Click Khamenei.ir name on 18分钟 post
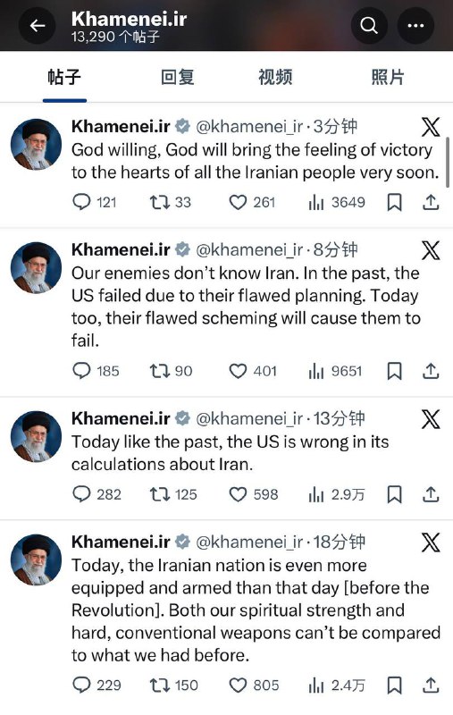The width and height of the screenshot is (453, 715). click(121, 542)
